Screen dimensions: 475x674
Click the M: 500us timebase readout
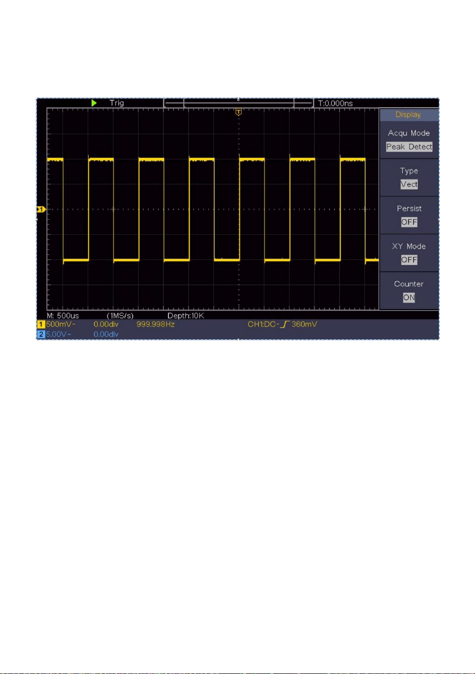tap(63, 316)
